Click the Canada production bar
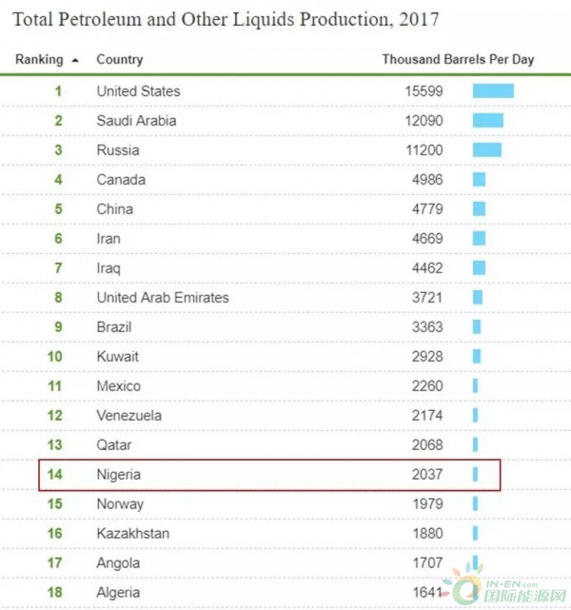The image size is (571, 610). point(479,180)
